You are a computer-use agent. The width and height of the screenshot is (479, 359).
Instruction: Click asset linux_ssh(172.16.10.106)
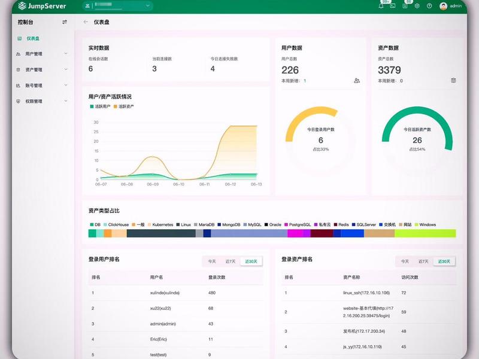click(366, 293)
